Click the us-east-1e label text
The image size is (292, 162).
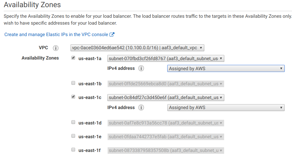(90, 137)
